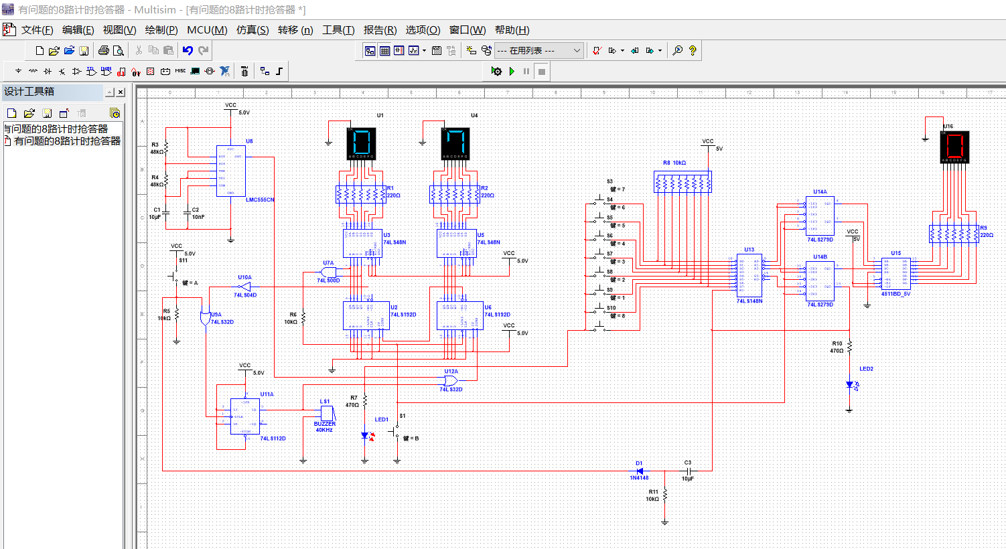Open the 工具(T) menu
Screen dimensions: 1006x549
[x=338, y=30]
